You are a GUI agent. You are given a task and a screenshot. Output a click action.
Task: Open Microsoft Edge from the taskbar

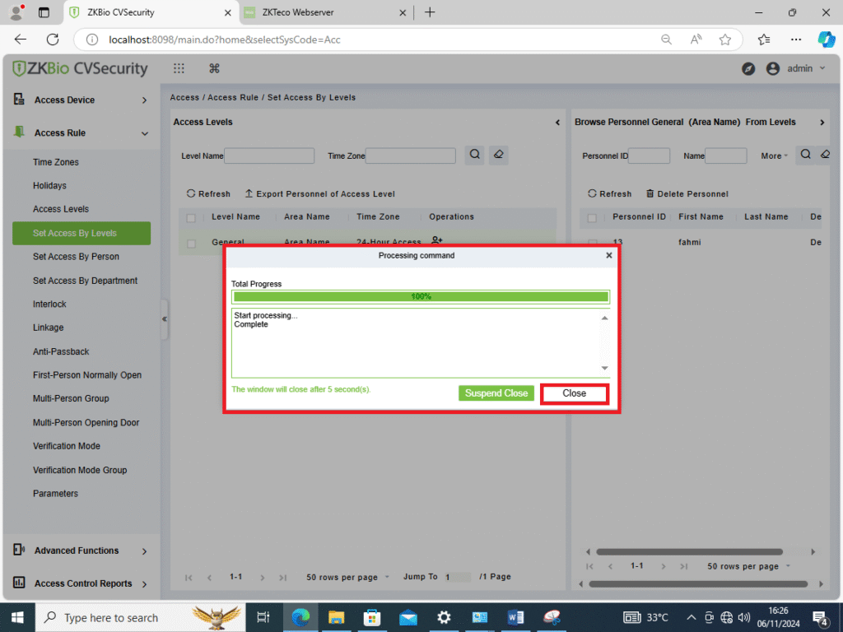(300, 617)
